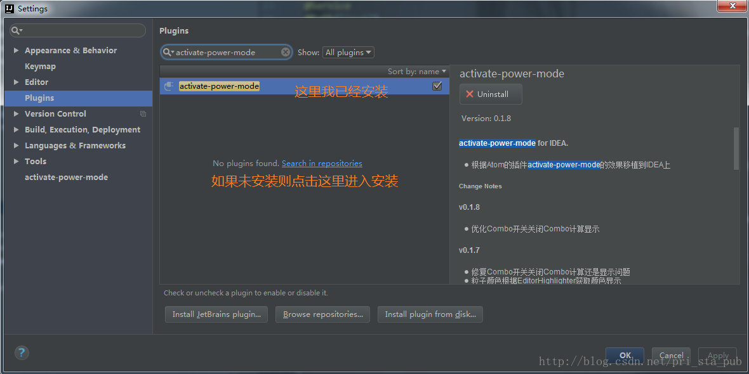The image size is (749, 374).
Task: Open the Sort by name dropdown
Action: click(417, 72)
